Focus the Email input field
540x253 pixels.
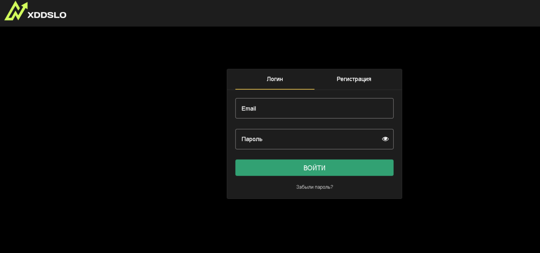click(x=314, y=108)
